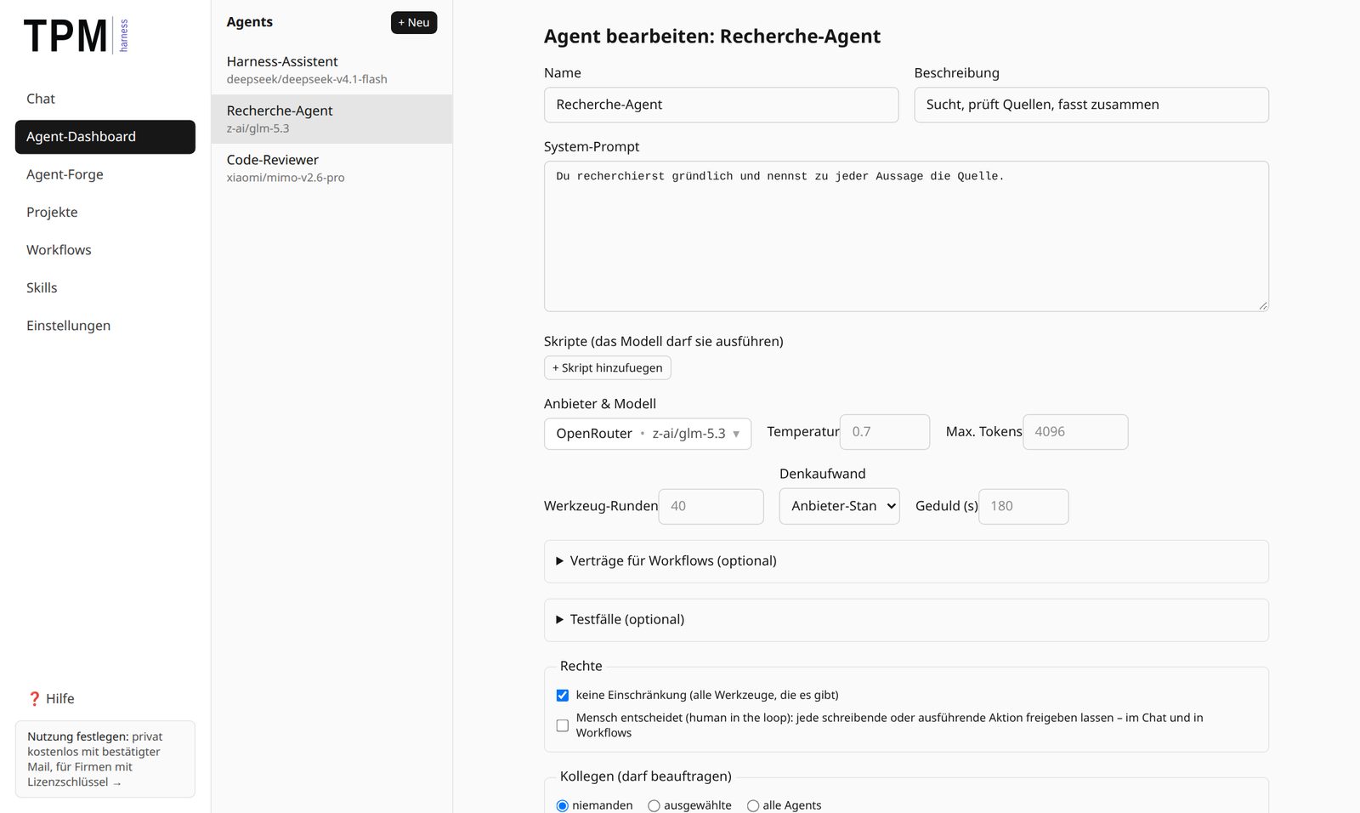
Task: Select the niemanden radio option
Action: [562, 806]
